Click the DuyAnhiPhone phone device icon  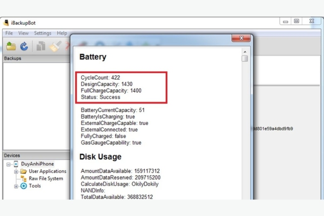click(x=16, y=164)
